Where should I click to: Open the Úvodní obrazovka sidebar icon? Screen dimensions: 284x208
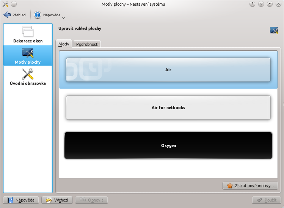click(x=28, y=74)
